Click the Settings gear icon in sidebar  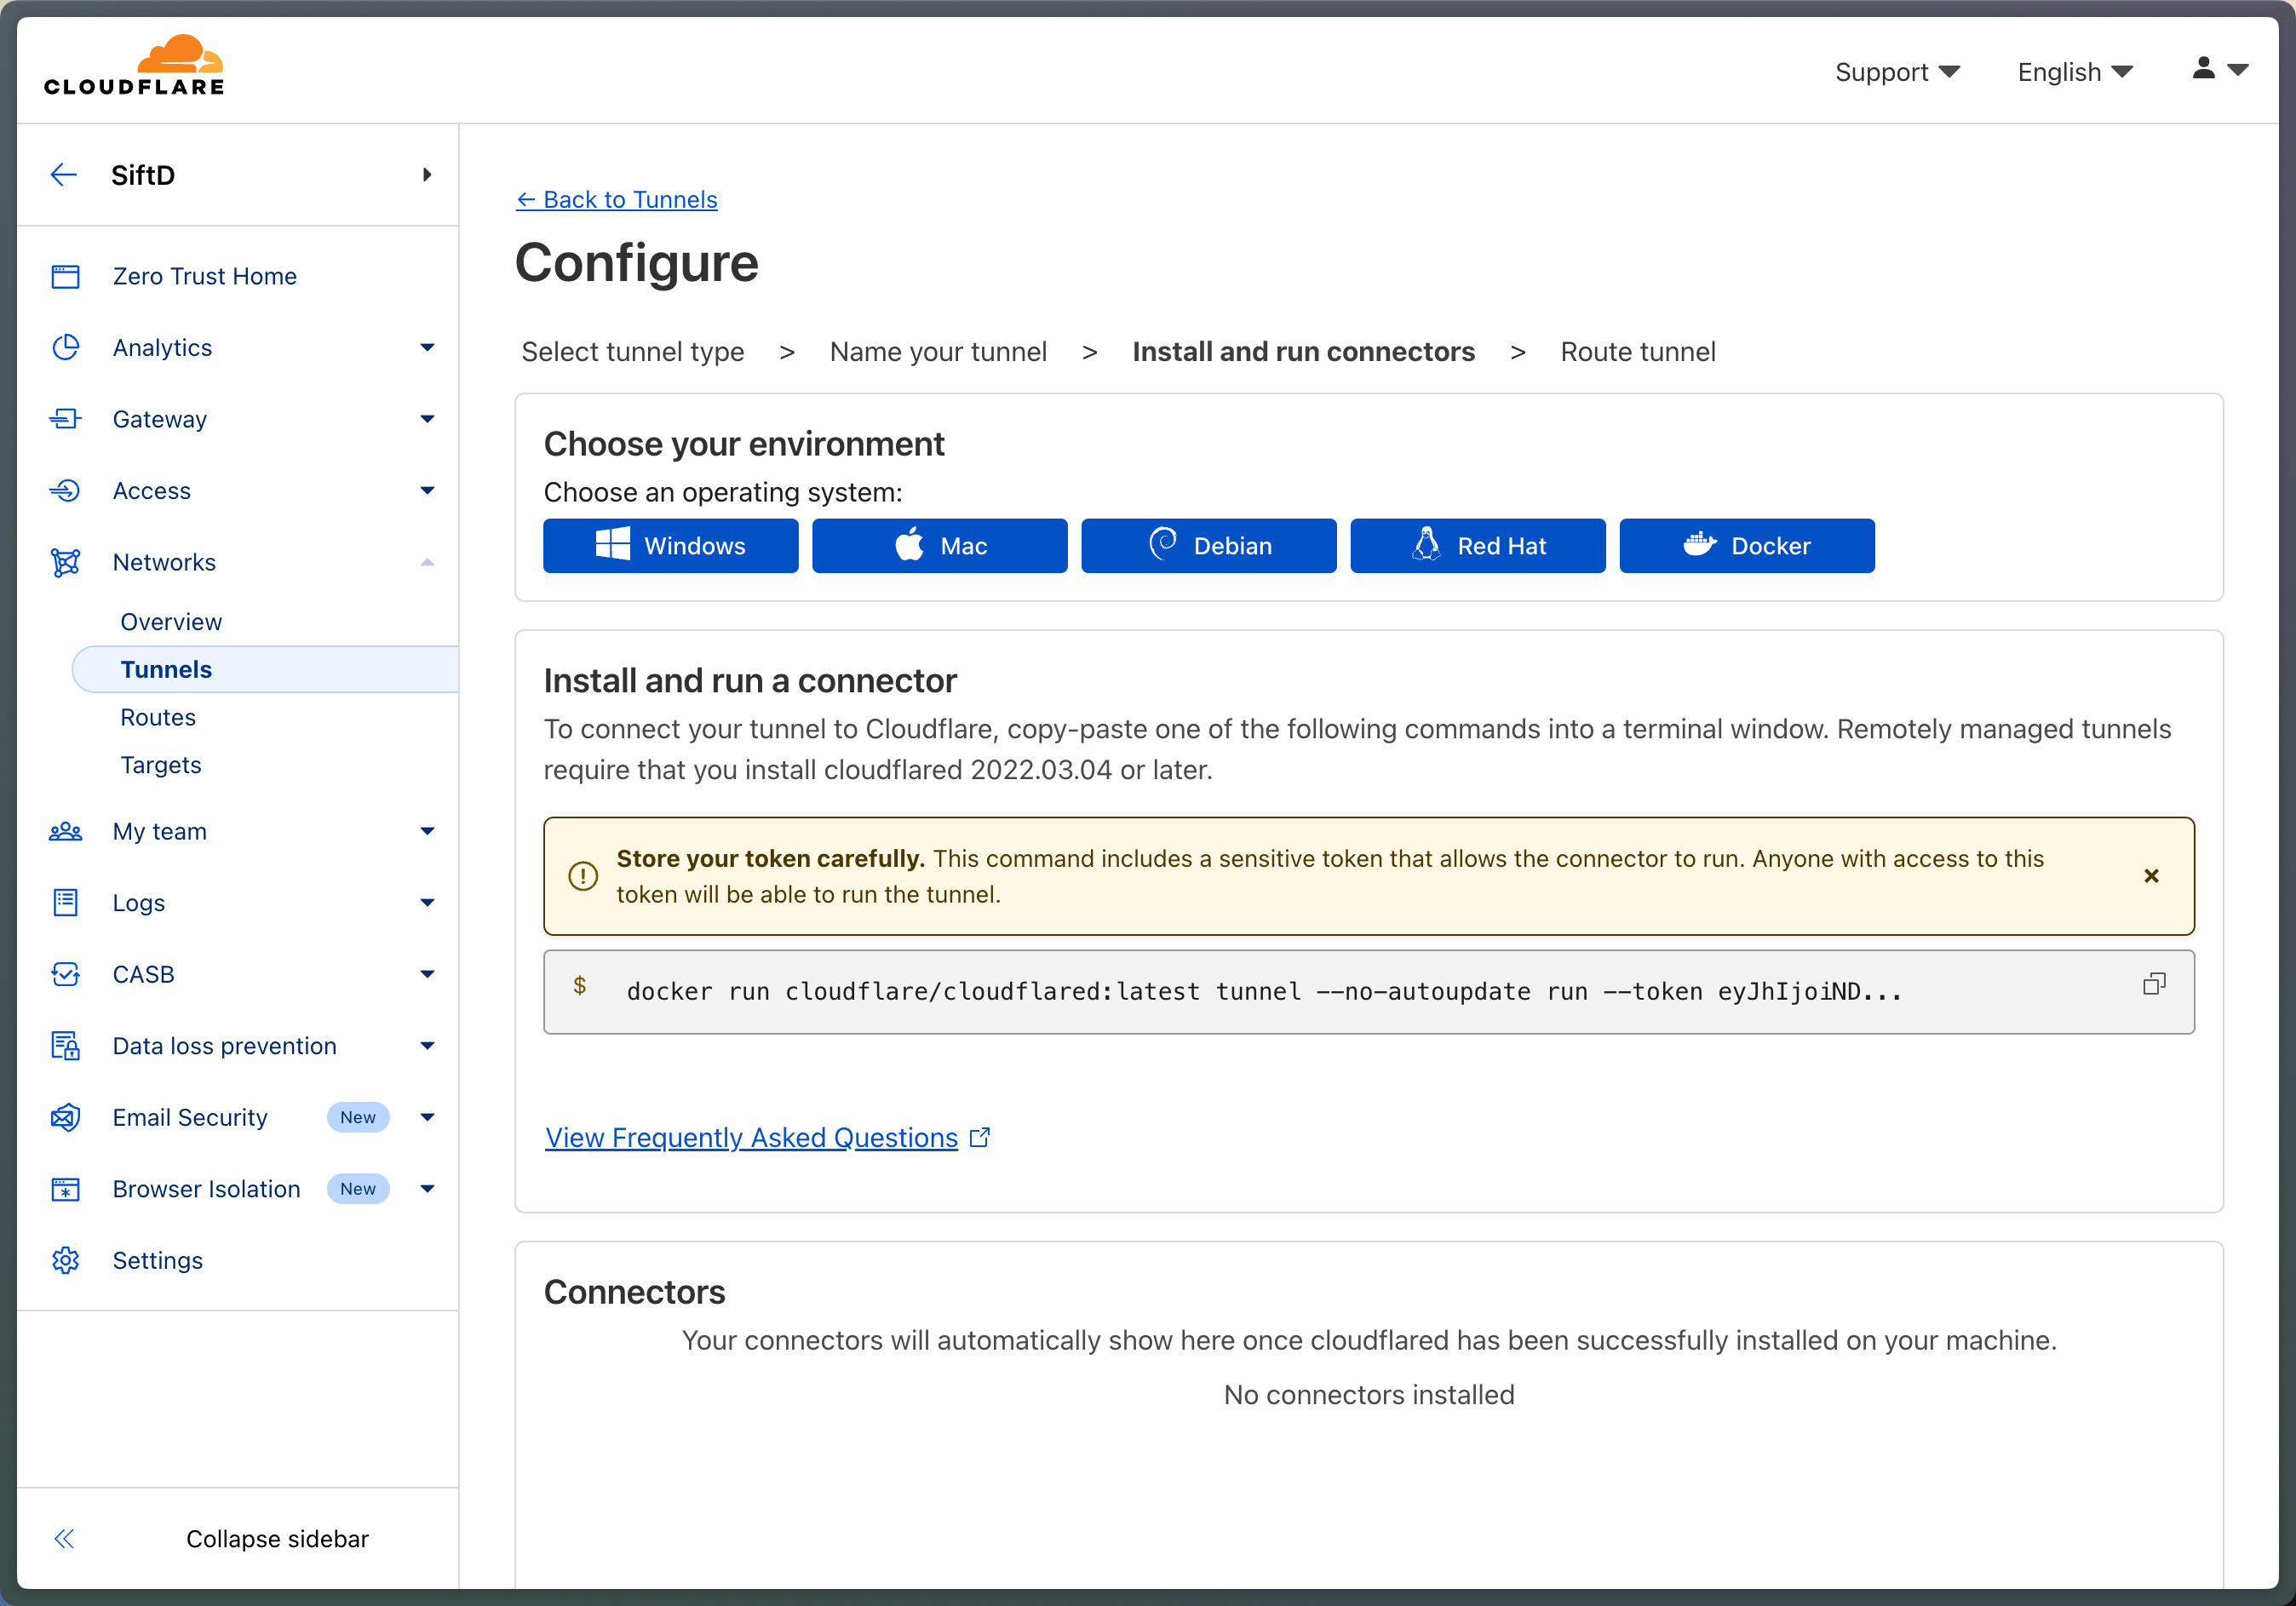(66, 1260)
